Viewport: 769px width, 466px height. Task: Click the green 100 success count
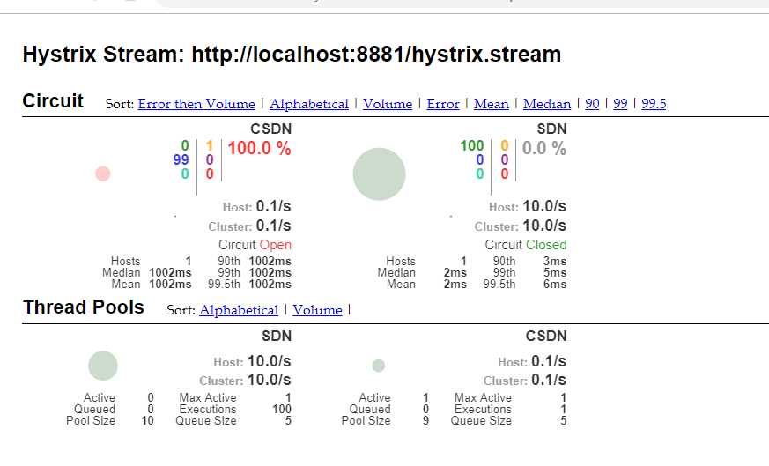472,145
